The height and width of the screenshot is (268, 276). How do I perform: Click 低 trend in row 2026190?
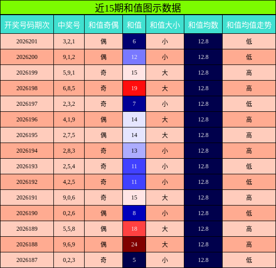(x=249, y=213)
